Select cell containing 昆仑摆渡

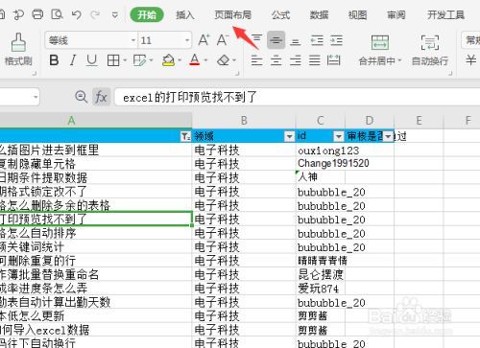click(x=321, y=274)
